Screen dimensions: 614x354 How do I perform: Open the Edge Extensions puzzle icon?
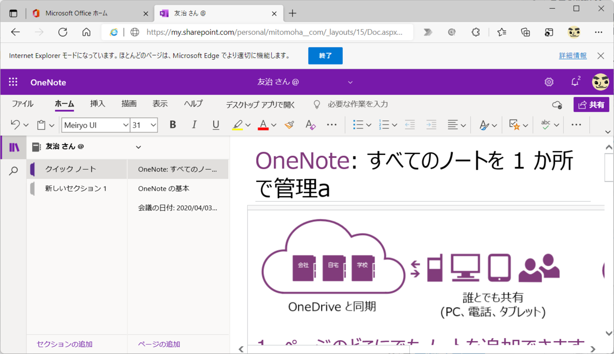(476, 32)
